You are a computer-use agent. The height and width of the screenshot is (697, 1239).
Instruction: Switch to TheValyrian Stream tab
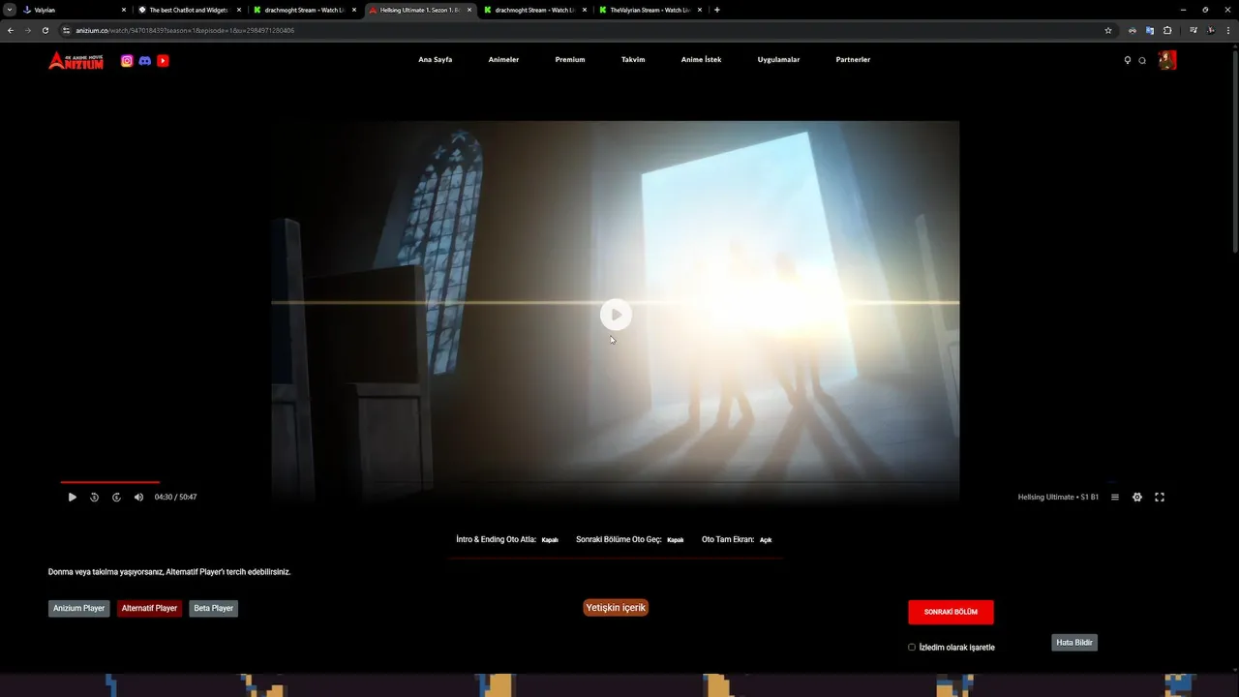(650, 10)
